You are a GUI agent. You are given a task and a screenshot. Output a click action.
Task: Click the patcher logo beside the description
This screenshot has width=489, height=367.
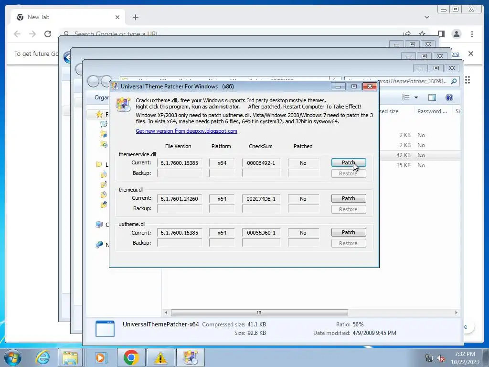[x=123, y=105]
